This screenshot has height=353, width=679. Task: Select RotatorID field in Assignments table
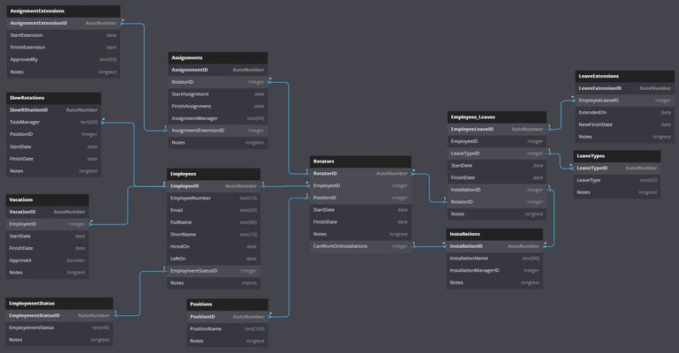[x=218, y=82]
